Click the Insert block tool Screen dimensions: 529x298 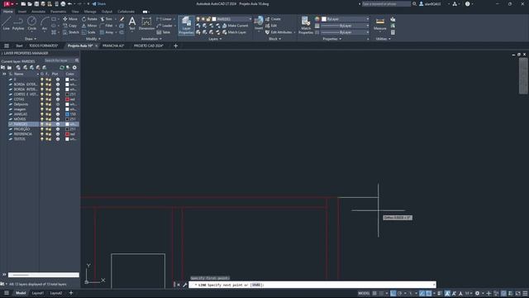(x=259, y=23)
